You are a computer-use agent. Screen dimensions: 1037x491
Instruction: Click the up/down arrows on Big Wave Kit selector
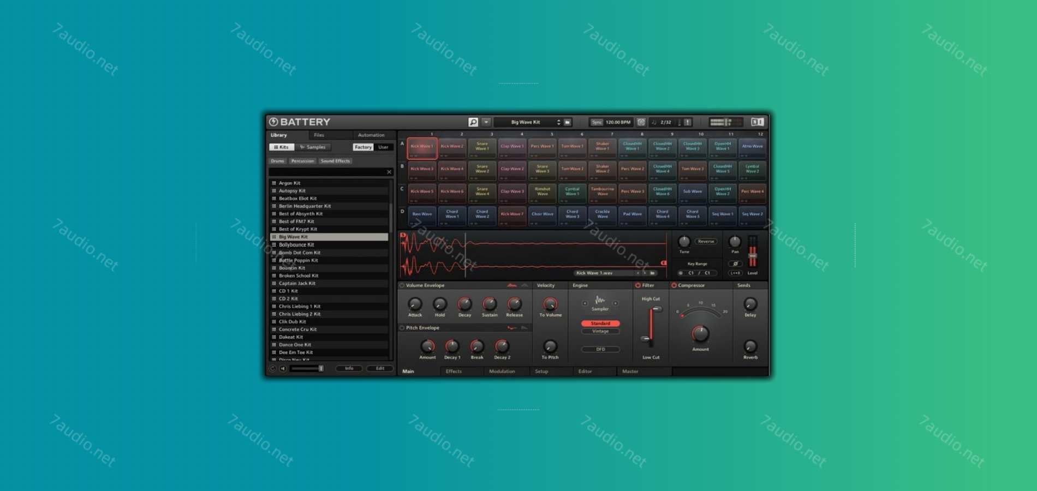pyautogui.click(x=558, y=122)
